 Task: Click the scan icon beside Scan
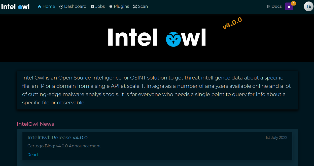[x=135, y=7]
